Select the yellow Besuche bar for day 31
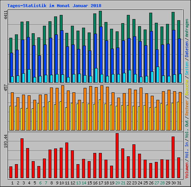191x187 pixels. [178, 116]
